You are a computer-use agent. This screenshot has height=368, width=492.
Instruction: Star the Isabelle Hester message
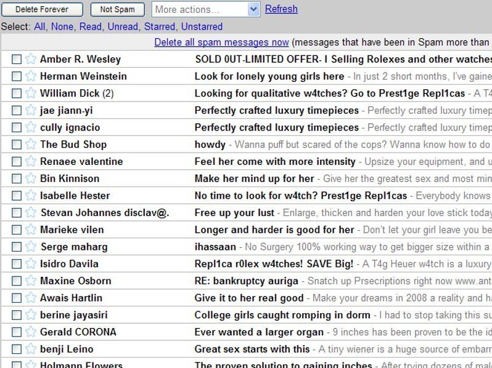coord(31,195)
